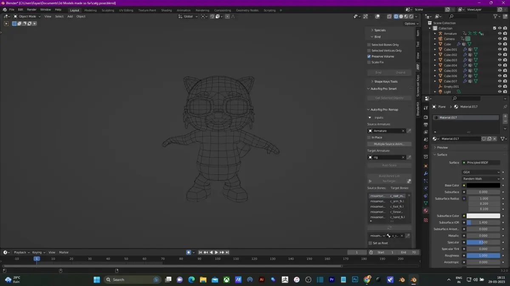Open the Material properties tab icon
The image size is (510, 286).
425,211
